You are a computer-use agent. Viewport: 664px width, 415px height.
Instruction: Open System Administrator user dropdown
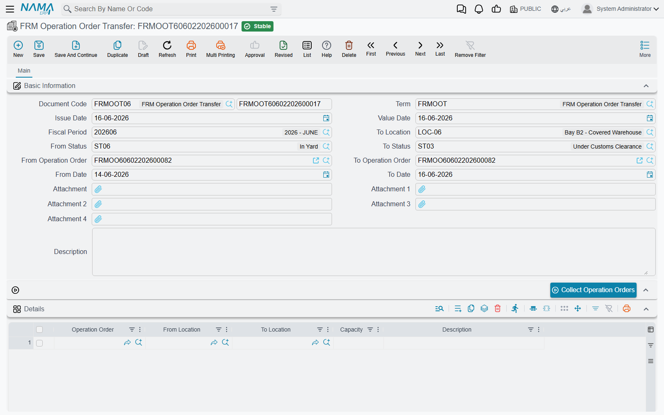coord(620,9)
